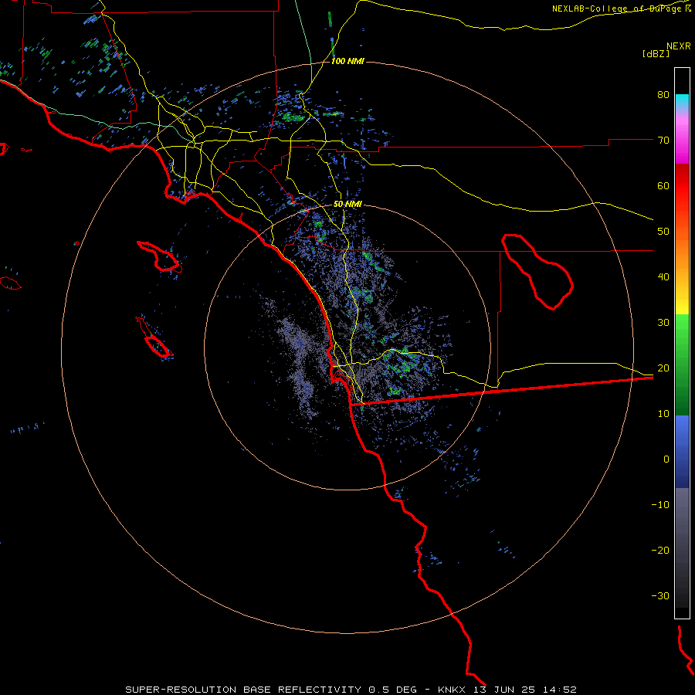Click the caption text 'SUPER-RESOLUTION BASE REFLECTIVITY'
The height and width of the screenshot is (695, 695).
coord(243,690)
